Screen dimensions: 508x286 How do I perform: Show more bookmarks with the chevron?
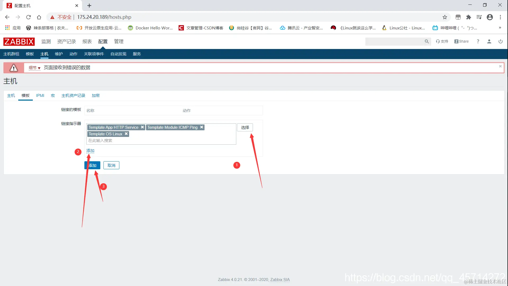(500, 28)
